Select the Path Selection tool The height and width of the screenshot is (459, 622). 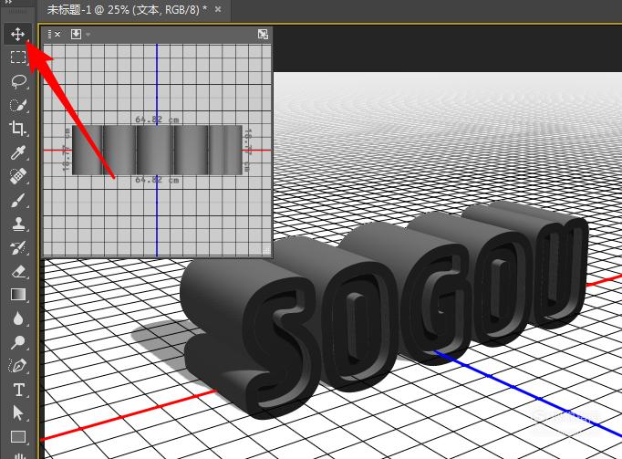click(18, 413)
